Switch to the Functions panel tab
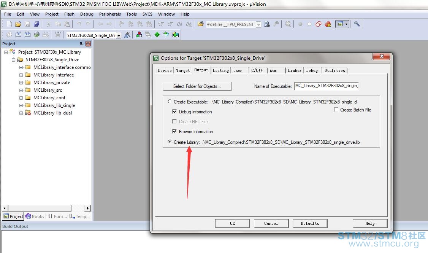Viewport: 428px width, 253px height. [57, 216]
